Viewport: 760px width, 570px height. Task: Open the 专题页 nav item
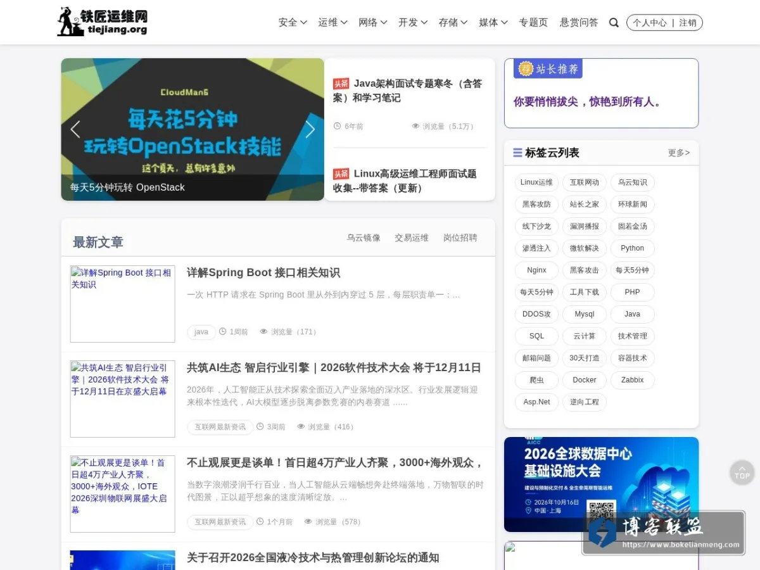point(533,22)
